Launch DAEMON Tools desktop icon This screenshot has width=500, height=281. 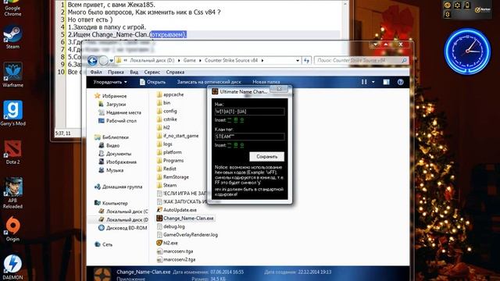(12, 267)
